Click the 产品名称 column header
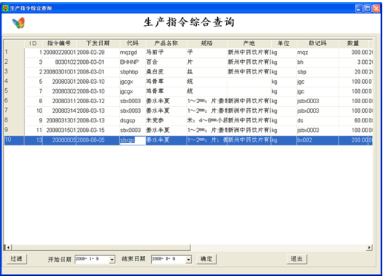Screen dimensions: 383x279 click(166, 43)
